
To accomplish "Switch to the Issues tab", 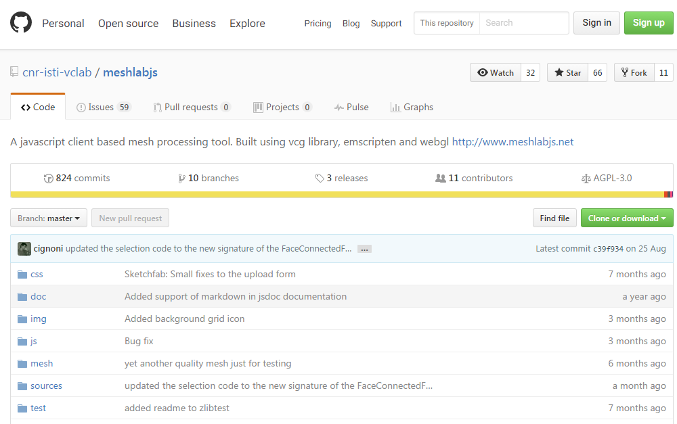I will coord(103,107).
